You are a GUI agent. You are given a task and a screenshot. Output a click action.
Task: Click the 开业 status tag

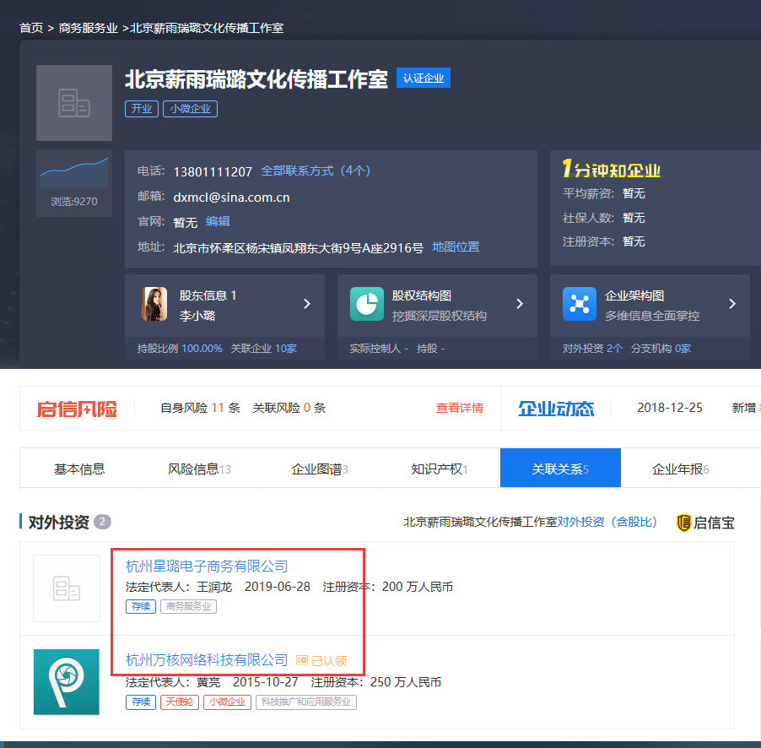tap(142, 109)
